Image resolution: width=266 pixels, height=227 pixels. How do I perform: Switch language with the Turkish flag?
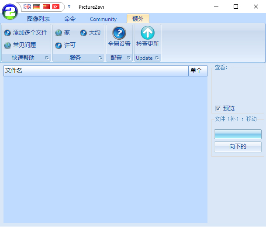click(56, 7)
